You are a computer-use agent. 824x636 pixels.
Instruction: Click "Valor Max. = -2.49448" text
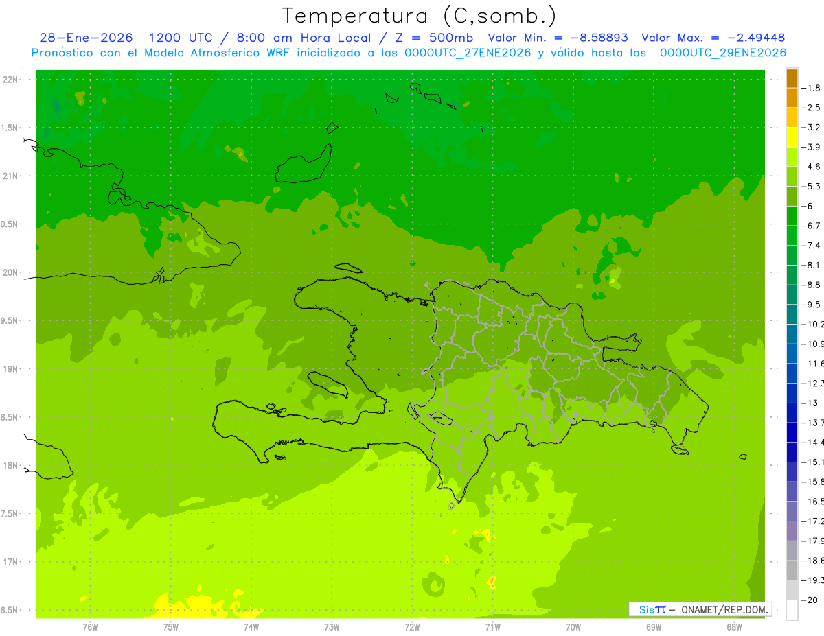click(x=713, y=38)
